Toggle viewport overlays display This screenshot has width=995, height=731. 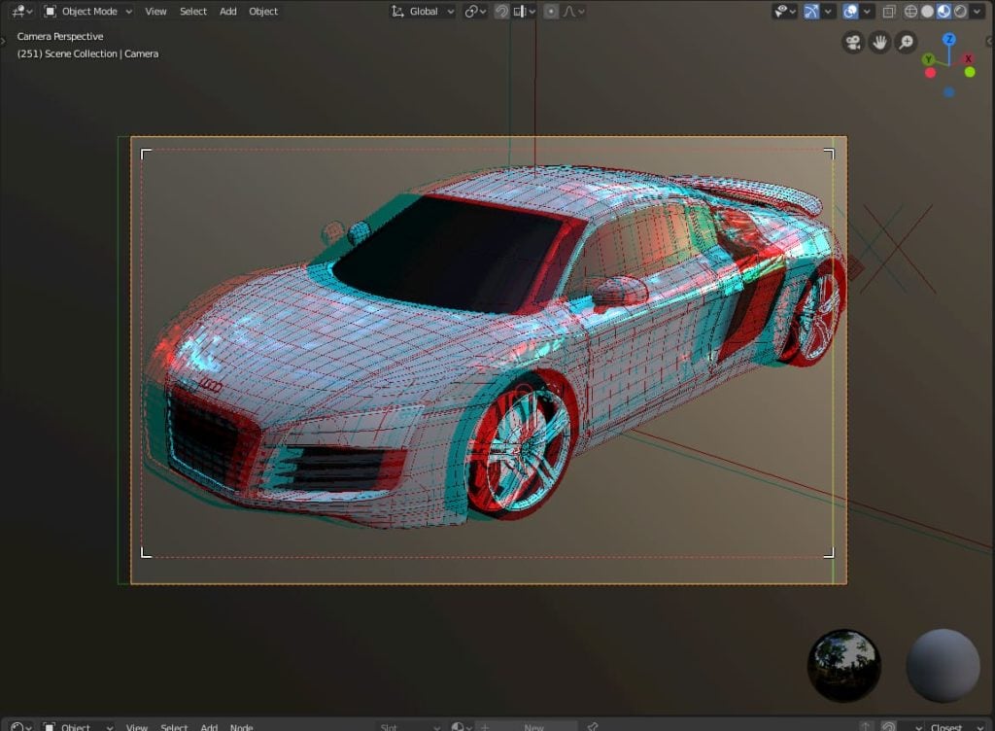click(x=850, y=12)
